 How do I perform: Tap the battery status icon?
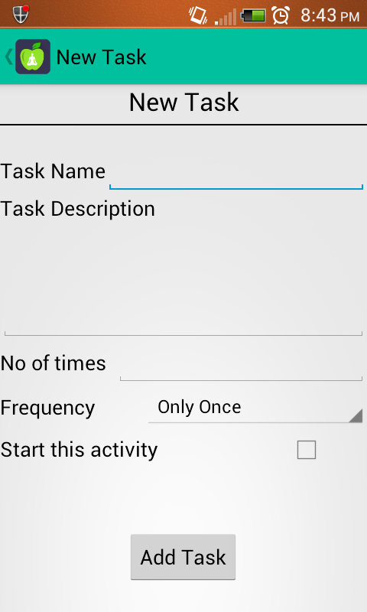tap(254, 16)
